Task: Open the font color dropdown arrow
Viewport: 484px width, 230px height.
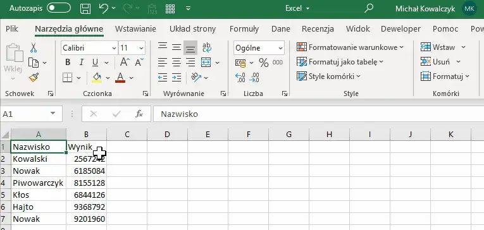Action: [x=131, y=78]
